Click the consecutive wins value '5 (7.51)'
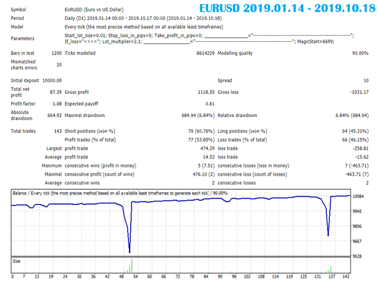The image size is (377, 282). [x=206, y=166]
